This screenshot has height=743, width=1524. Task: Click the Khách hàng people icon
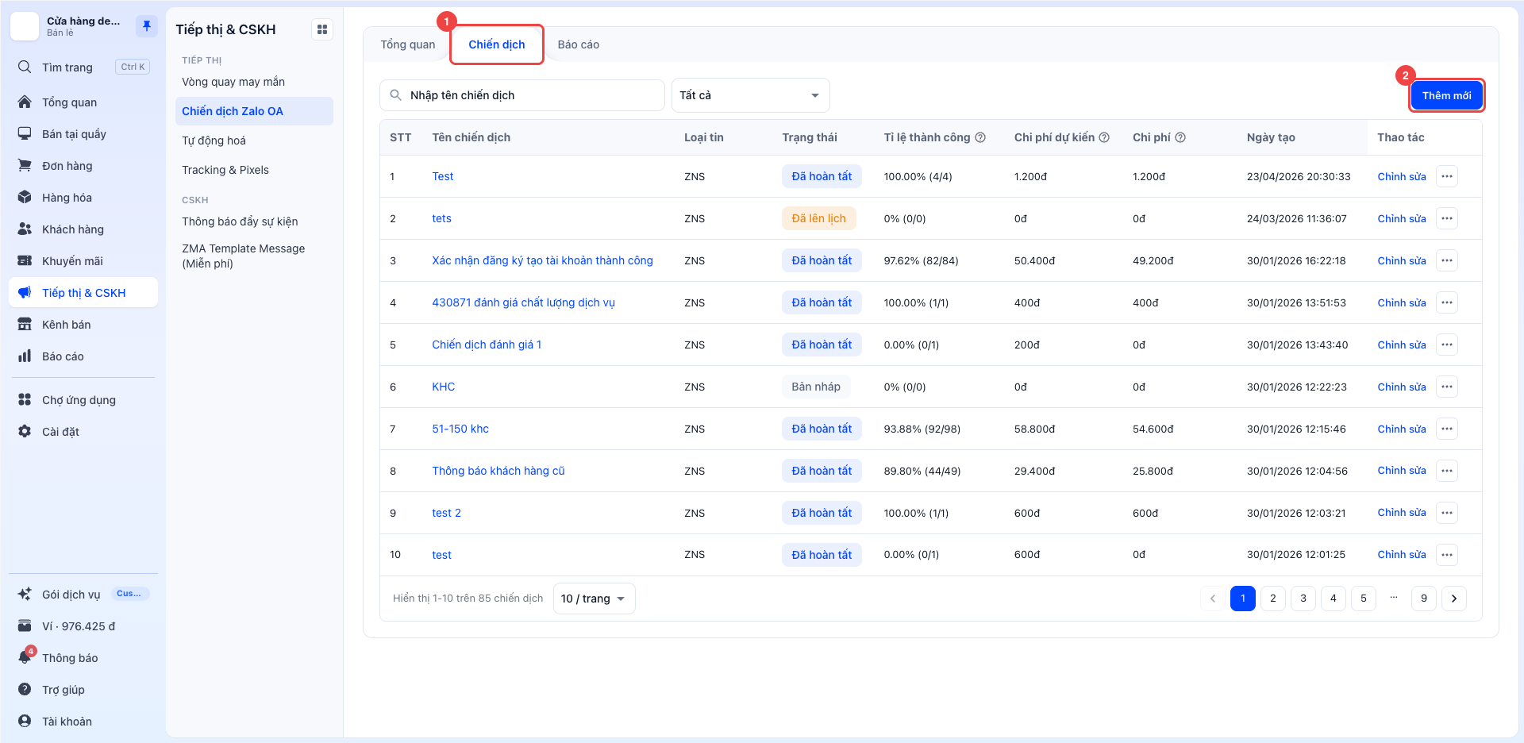coord(25,229)
